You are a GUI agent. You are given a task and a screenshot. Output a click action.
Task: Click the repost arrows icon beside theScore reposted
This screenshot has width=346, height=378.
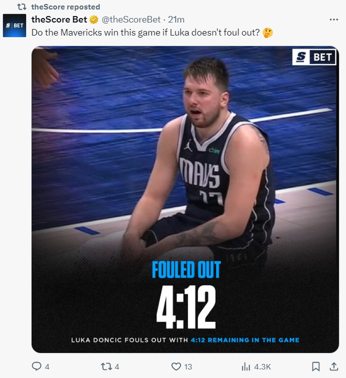[22, 7]
